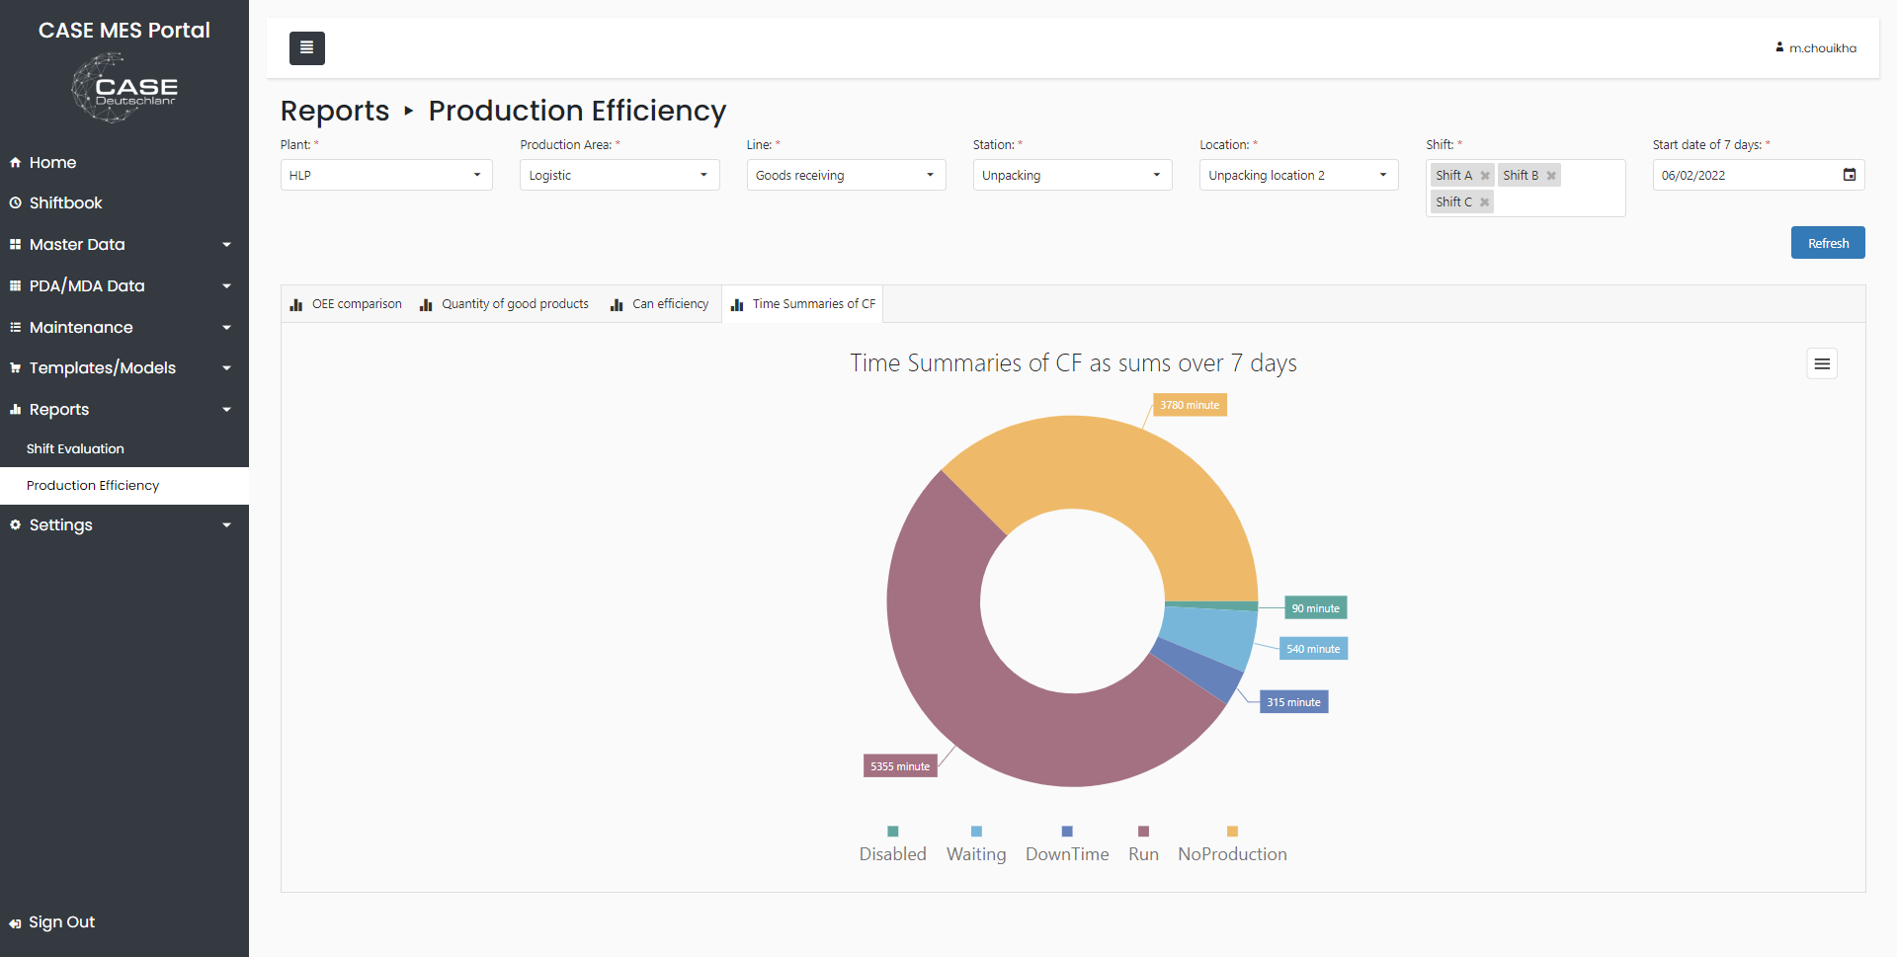Click the CASE MES Portal title
This screenshot has height=957, width=1897.
click(x=124, y=31)
